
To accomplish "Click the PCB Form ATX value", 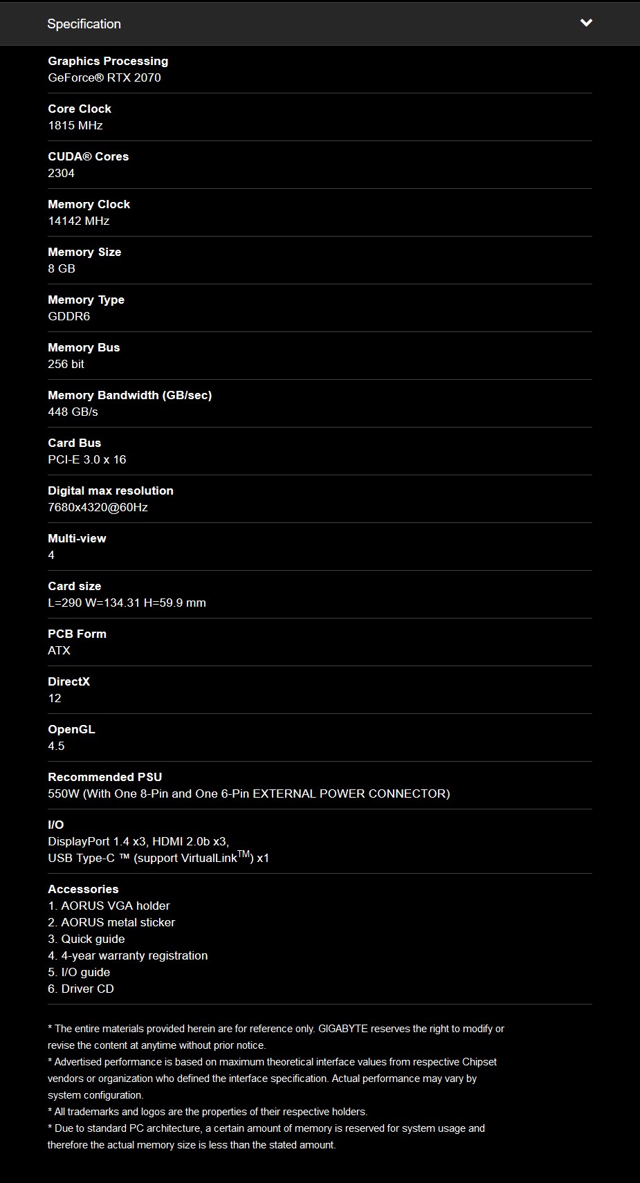I will [59, 650].
